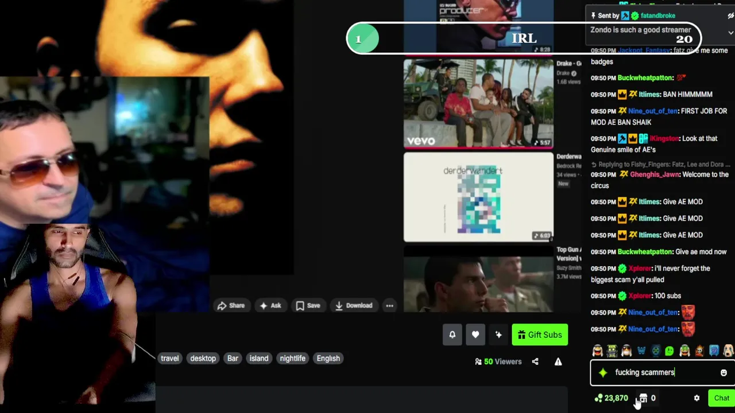Click the chat message input field
Image resolution: width=735 pixels, height=413 pixels.
pyautogui.click(x=661, y=373)
